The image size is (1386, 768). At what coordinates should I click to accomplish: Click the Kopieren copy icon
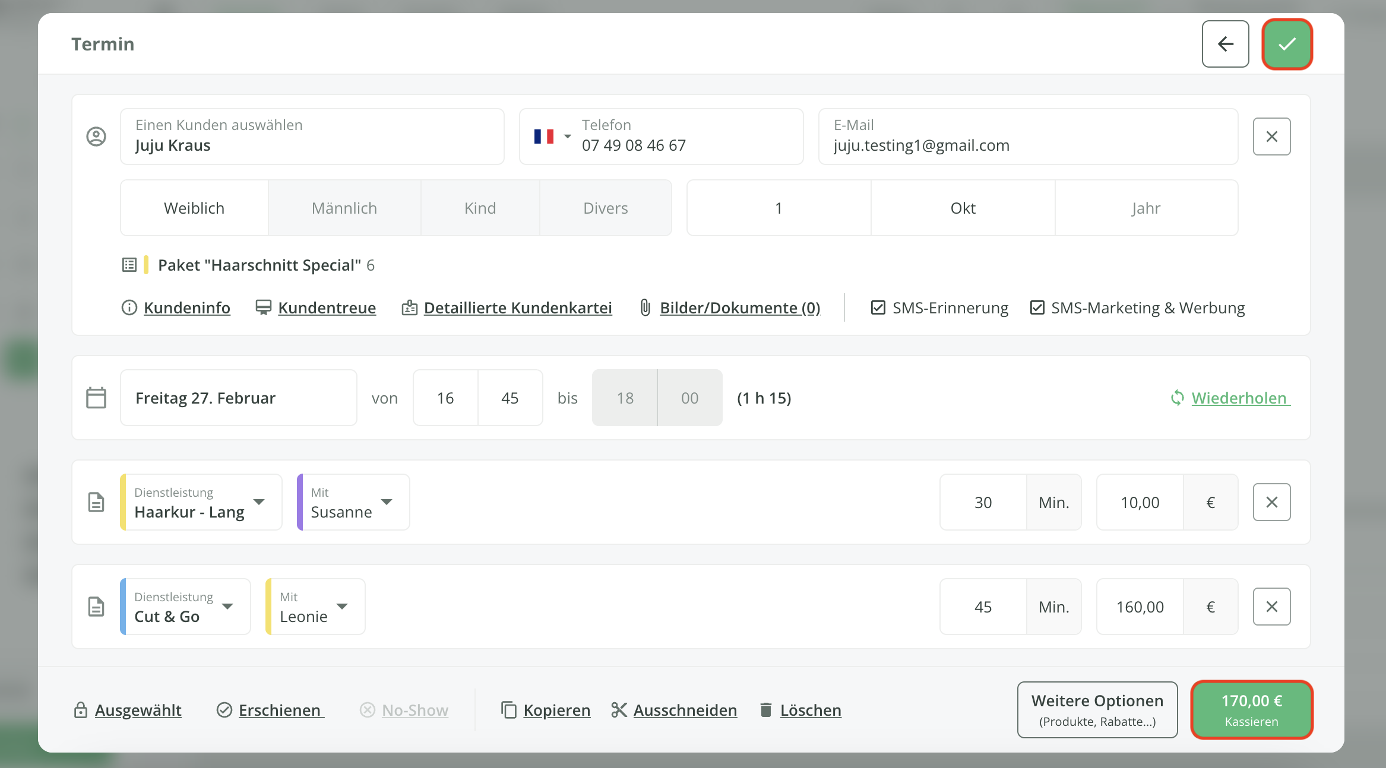[509, 710]
